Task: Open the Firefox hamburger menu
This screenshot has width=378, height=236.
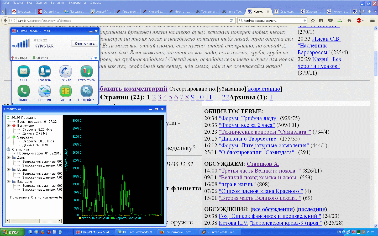Action: pos(372,20)
